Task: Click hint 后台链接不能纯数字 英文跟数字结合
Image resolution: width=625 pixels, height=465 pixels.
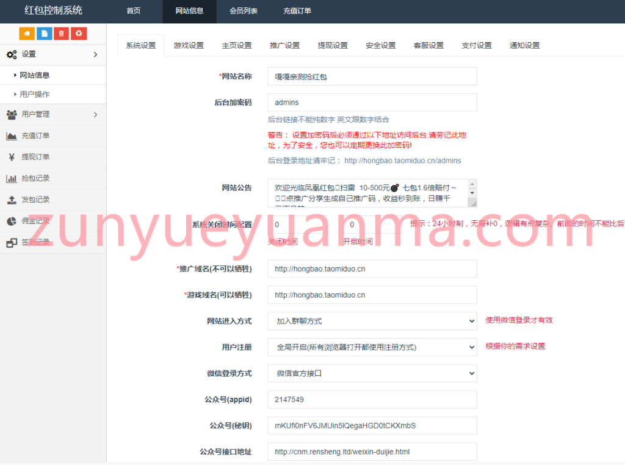Action: coord(328,120)
